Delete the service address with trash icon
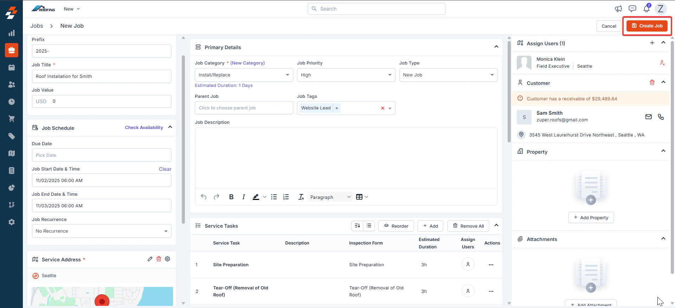 coord(159,259)
